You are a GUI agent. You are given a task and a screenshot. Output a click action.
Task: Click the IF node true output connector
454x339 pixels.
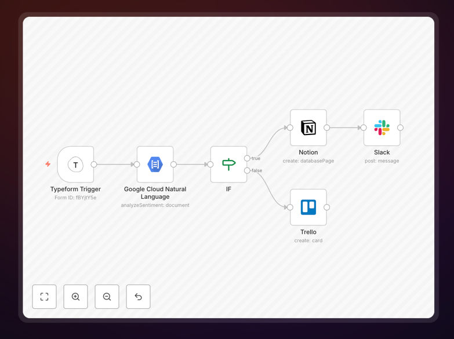[x=247, y=158]
